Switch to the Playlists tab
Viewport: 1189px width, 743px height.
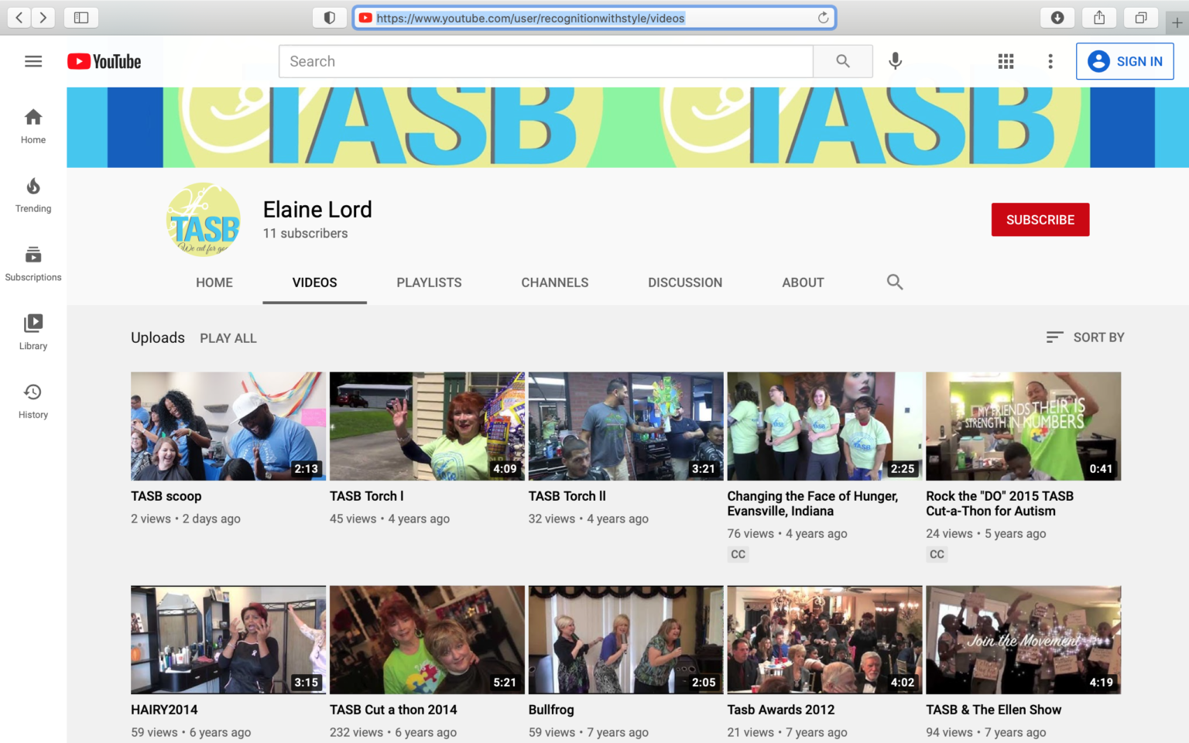tap(429, 282)
